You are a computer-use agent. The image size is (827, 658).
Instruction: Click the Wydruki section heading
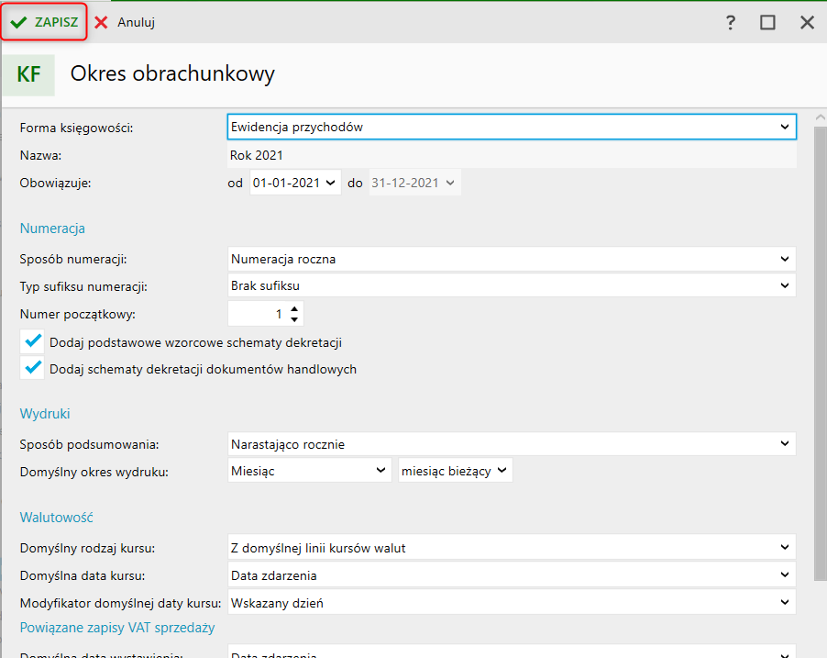pyautogui.click(x=45, y=414)
